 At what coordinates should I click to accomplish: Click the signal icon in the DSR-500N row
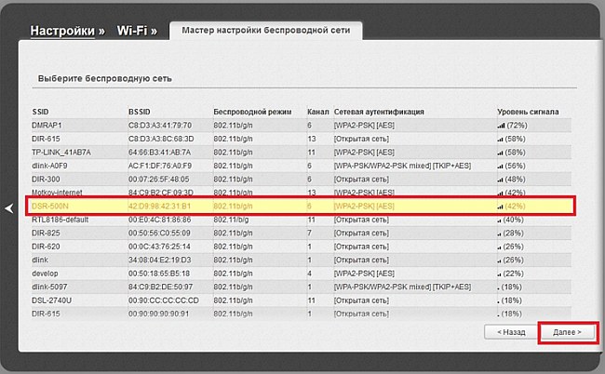tap(501, 207)
